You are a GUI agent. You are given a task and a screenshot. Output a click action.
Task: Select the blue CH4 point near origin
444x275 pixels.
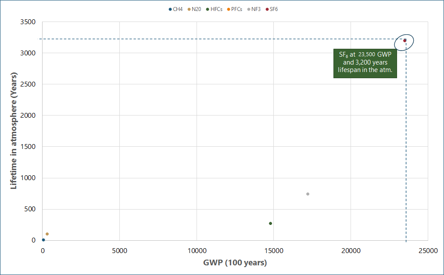tap(43, 240)
